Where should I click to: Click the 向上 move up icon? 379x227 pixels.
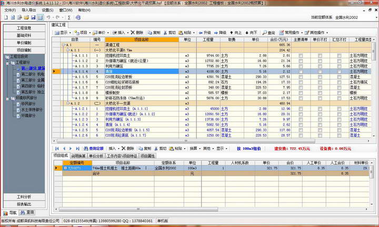click(231, 33)
